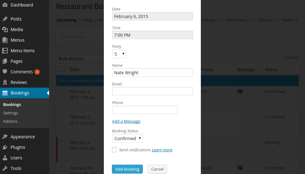Click the Plugins plug icon
The image size is (305, 174).
5,147
